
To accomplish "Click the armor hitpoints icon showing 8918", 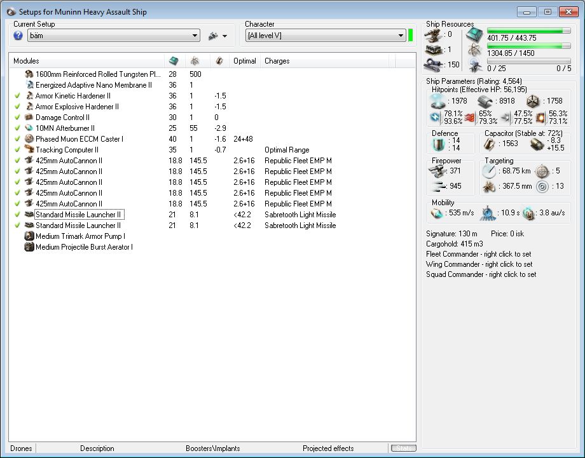I will pos(485,101).
